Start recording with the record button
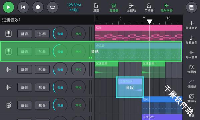Screen dimensions: 200x120 pos(38,7)
